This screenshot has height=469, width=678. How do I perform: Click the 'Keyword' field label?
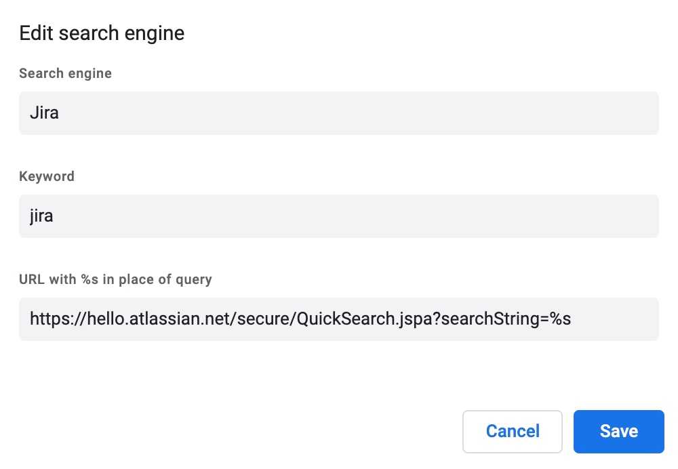(x=47, y=176)
